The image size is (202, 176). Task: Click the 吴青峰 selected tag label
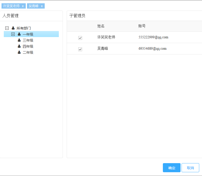point(34,6)
